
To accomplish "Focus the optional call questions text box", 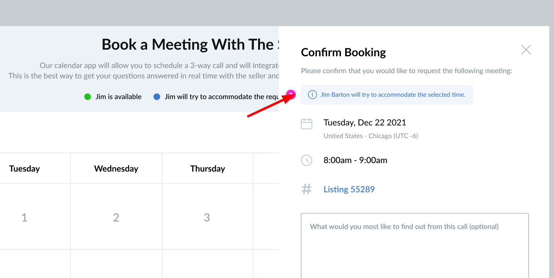I will 415,246.
